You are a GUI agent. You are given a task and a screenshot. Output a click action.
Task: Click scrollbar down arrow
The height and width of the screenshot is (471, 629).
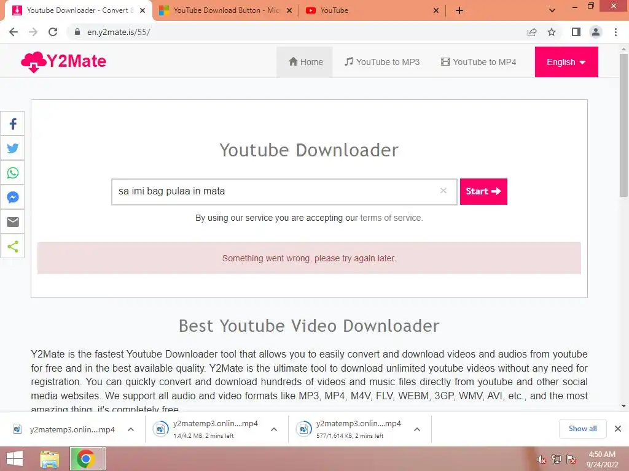point(623,406)
